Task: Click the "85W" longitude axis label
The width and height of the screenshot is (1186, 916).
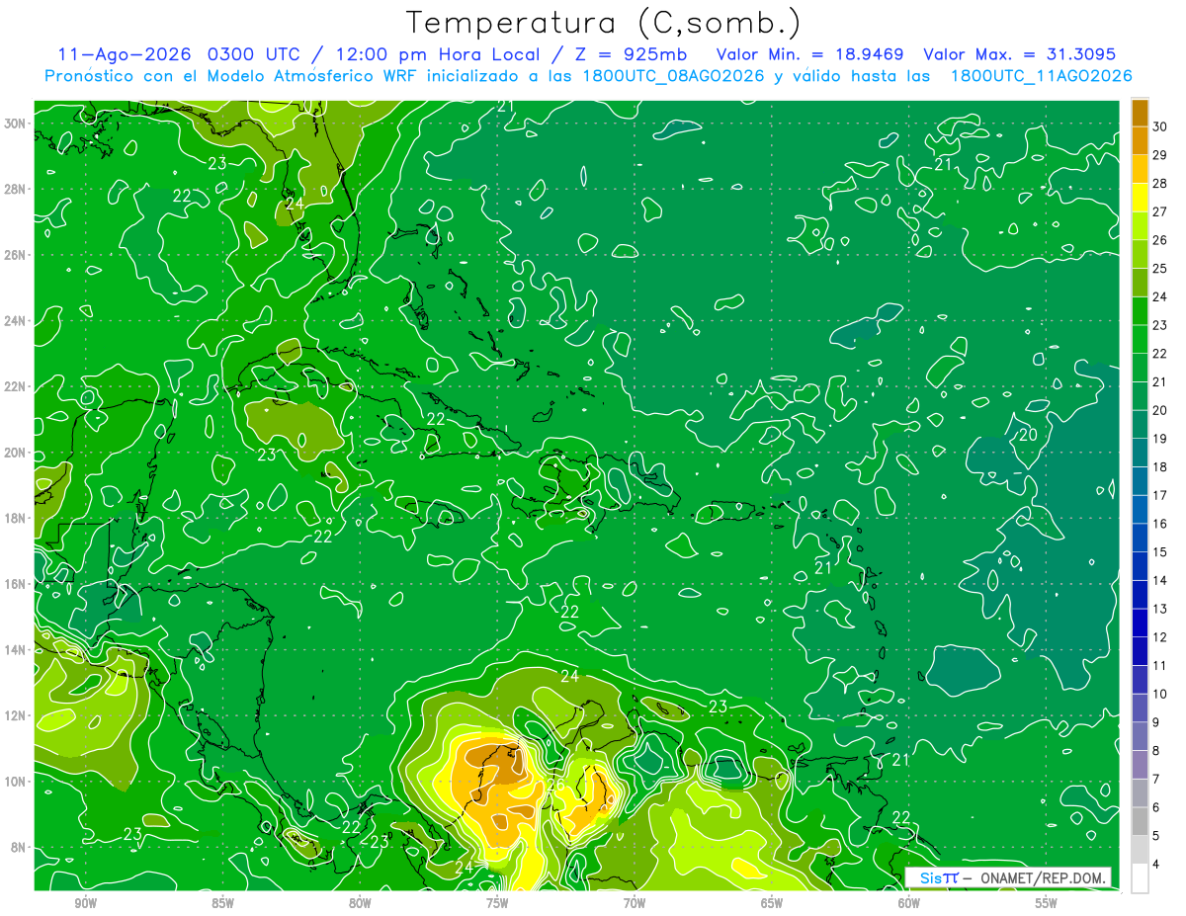Action: tap(222, 903)
